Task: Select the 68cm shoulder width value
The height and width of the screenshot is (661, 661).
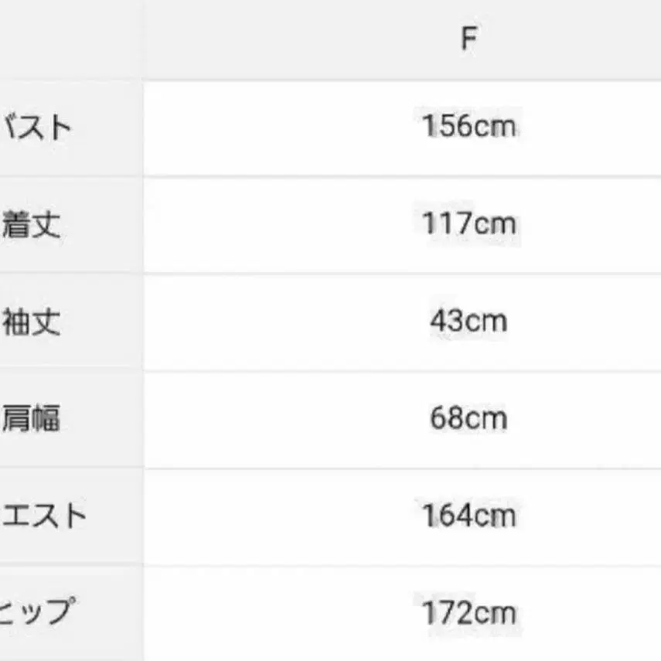Action: coord(468,418)
